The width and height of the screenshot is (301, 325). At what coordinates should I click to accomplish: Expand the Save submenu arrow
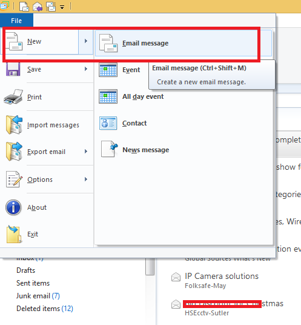point(86,69)
